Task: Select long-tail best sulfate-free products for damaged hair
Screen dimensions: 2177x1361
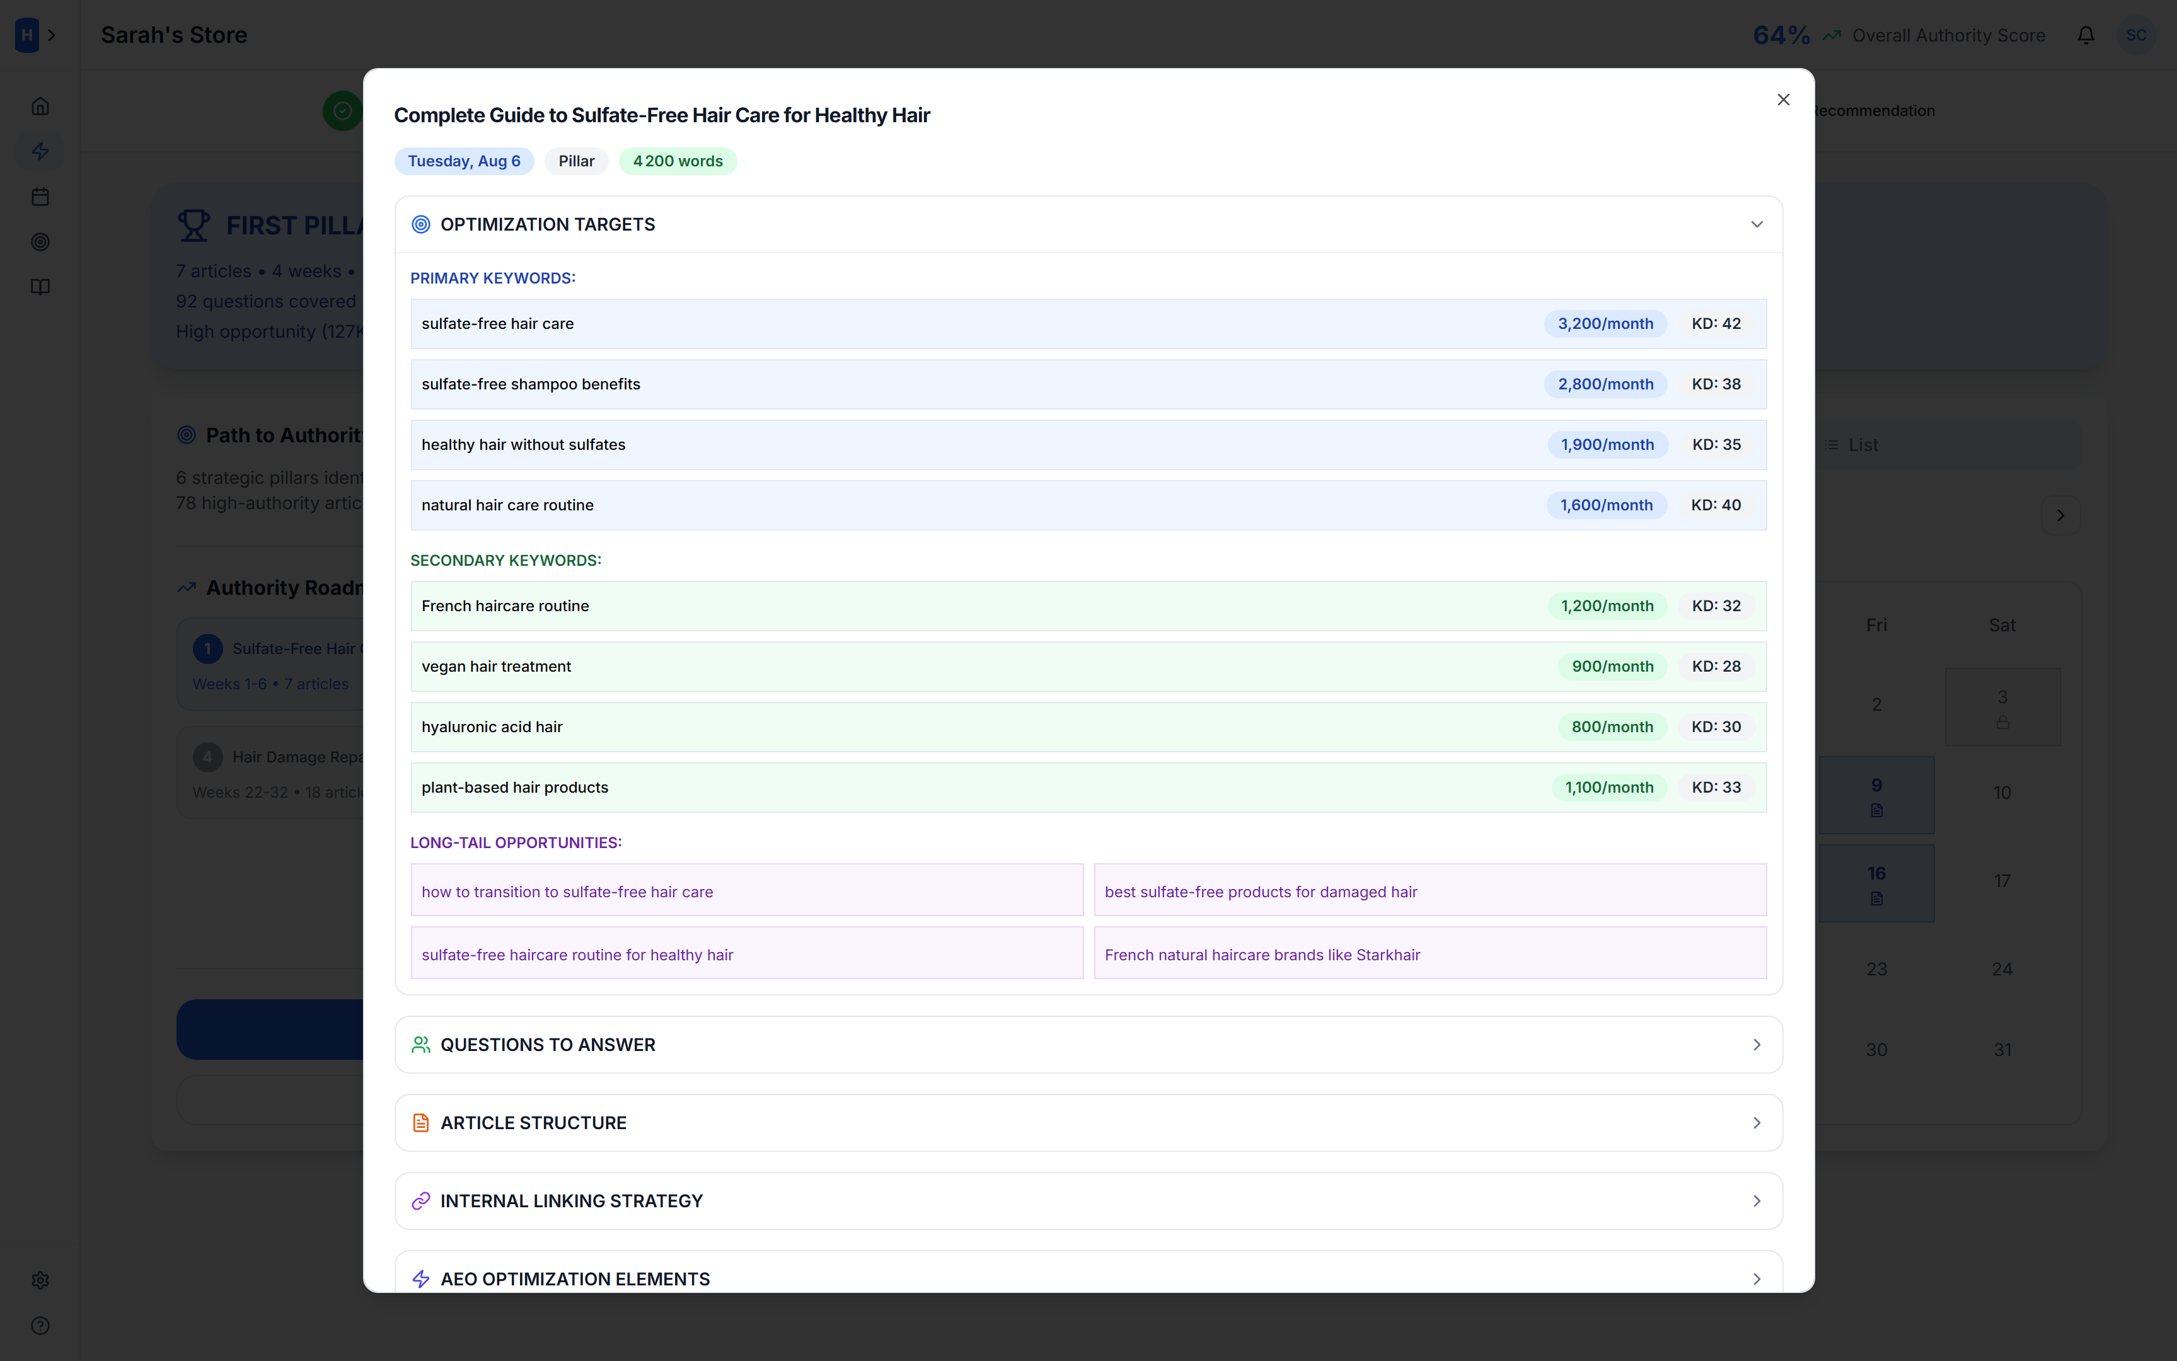Action: pyautogui.click(x=1429, y=891)
